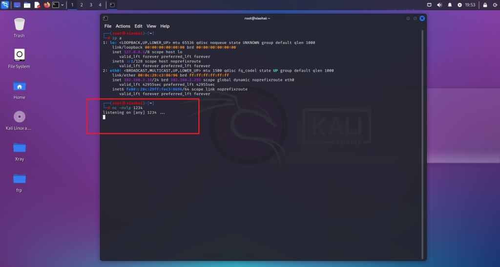Open the notifications bell icon
Viewport: 500px width, 267px height.
pos(450,5)
